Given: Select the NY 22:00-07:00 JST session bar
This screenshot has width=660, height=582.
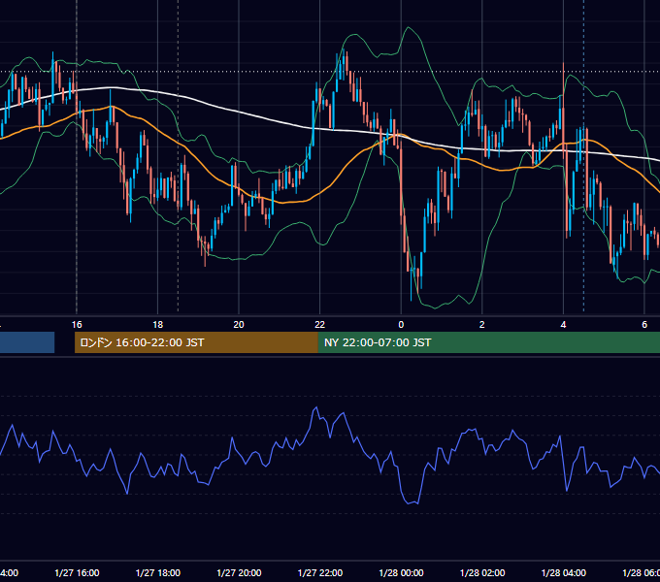Looking at the screenshot, I should [488, 342].
